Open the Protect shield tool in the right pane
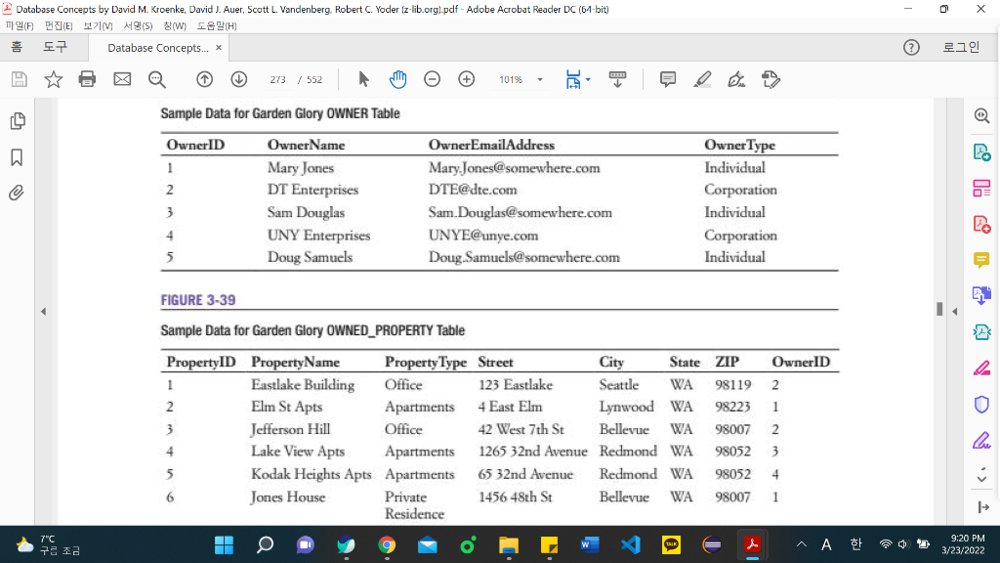The width and height of the screenshot is (1000, 563). click(x=981, y=405)
